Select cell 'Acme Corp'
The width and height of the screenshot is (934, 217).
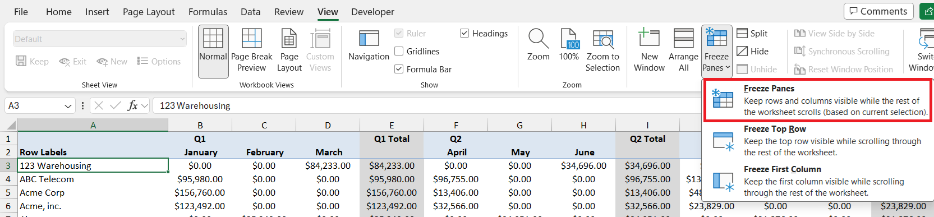pyautogui.click(x=93, y=192)
